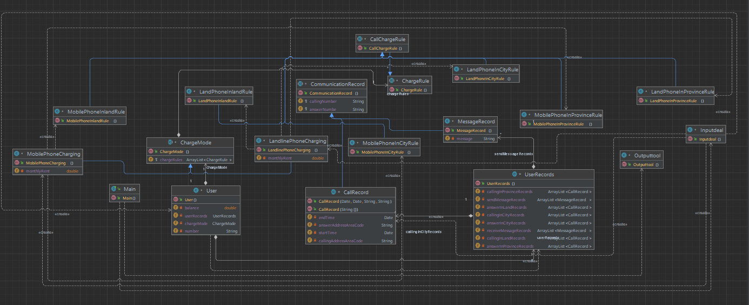
Task: Select the Inputdeal() constructor row
Action: (706, 139)
